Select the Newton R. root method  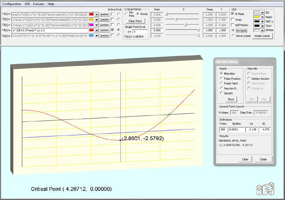(x=221, y=89)
